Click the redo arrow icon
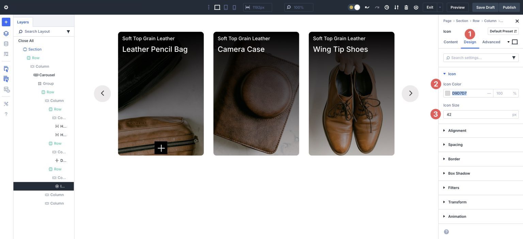 377,7
